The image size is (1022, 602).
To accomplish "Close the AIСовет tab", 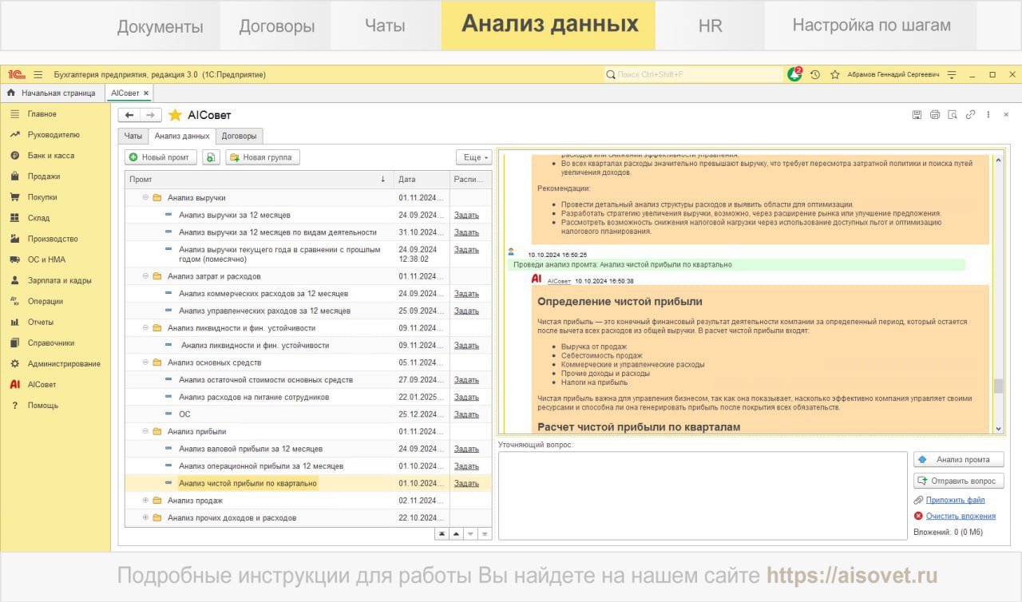I will pyautogui.click(x=146, y=93).
